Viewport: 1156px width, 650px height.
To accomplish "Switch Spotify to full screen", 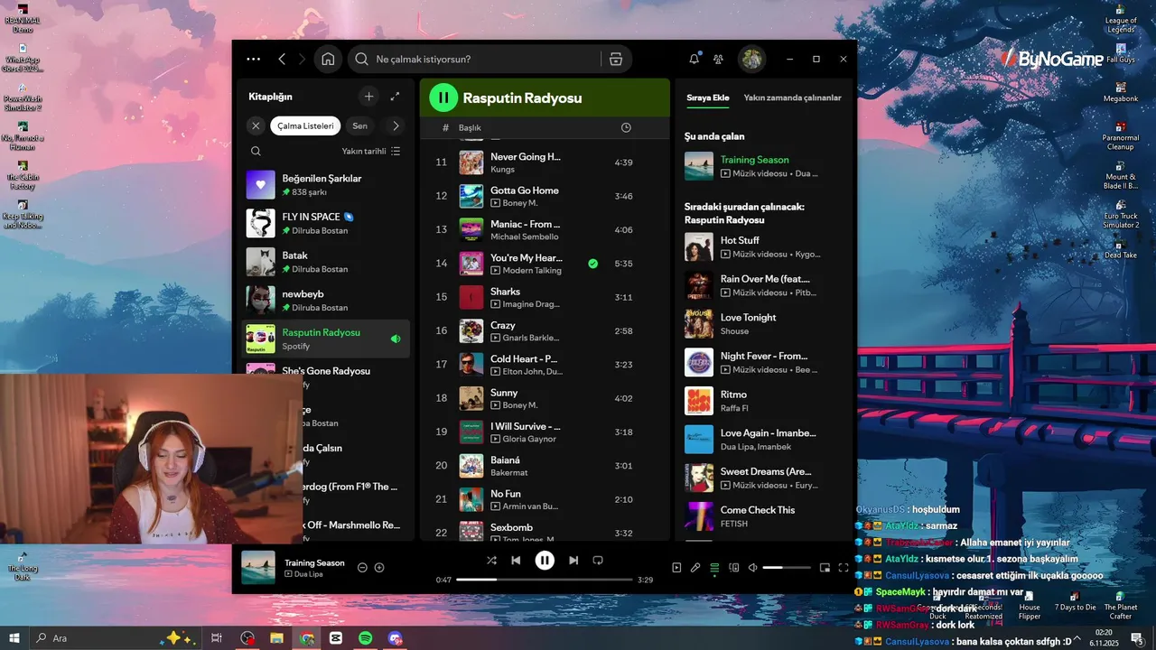I will pos(844,568).
